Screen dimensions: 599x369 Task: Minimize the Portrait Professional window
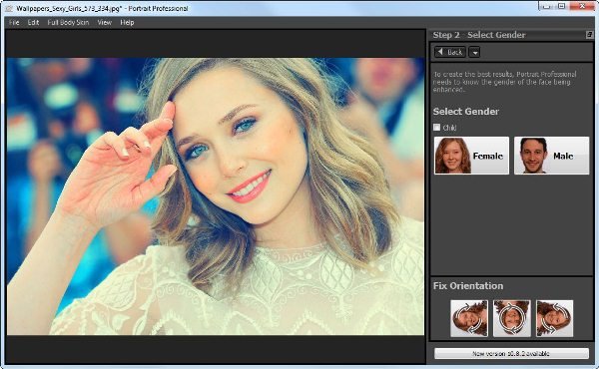point(547,6)
